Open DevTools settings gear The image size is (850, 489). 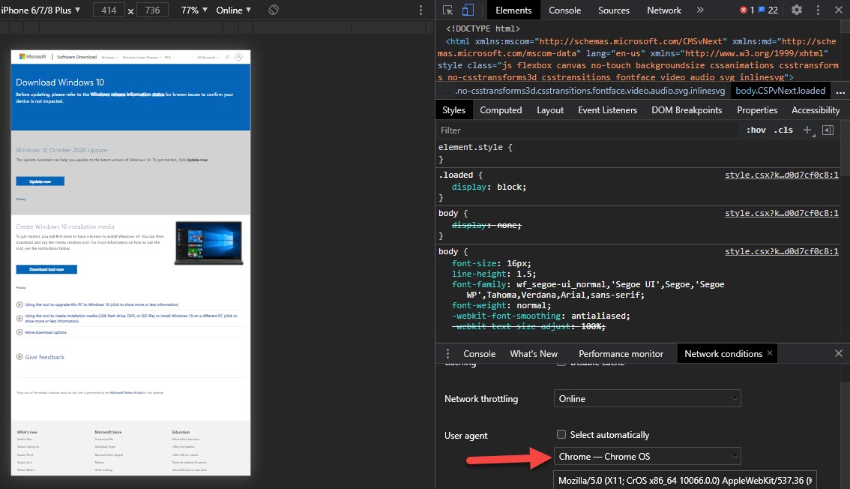tap(797, 10)
